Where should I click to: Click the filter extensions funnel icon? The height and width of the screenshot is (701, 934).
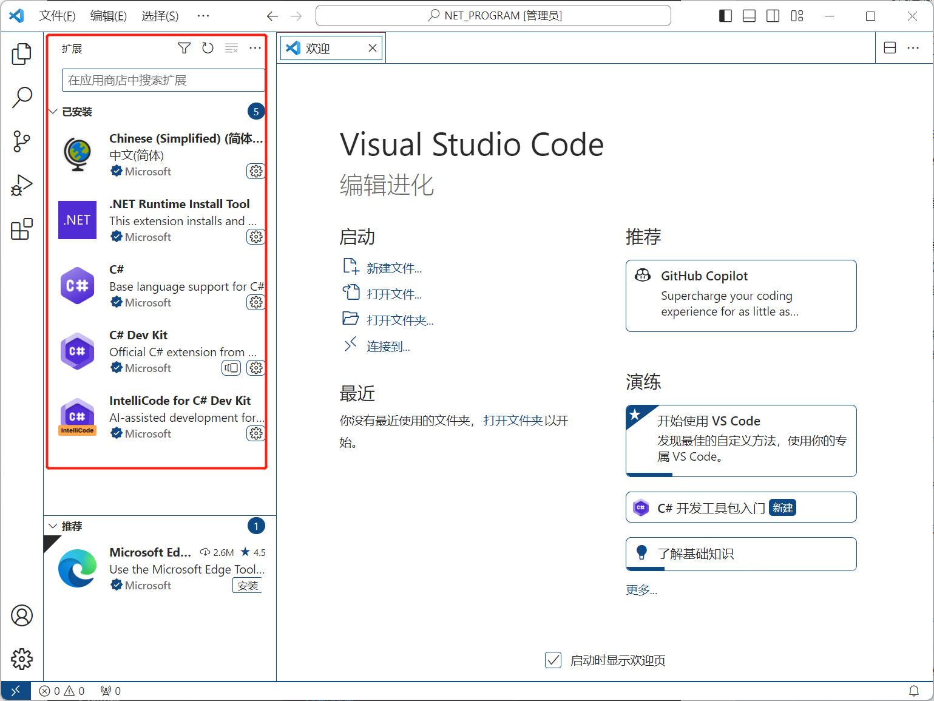tap(184, 48)
